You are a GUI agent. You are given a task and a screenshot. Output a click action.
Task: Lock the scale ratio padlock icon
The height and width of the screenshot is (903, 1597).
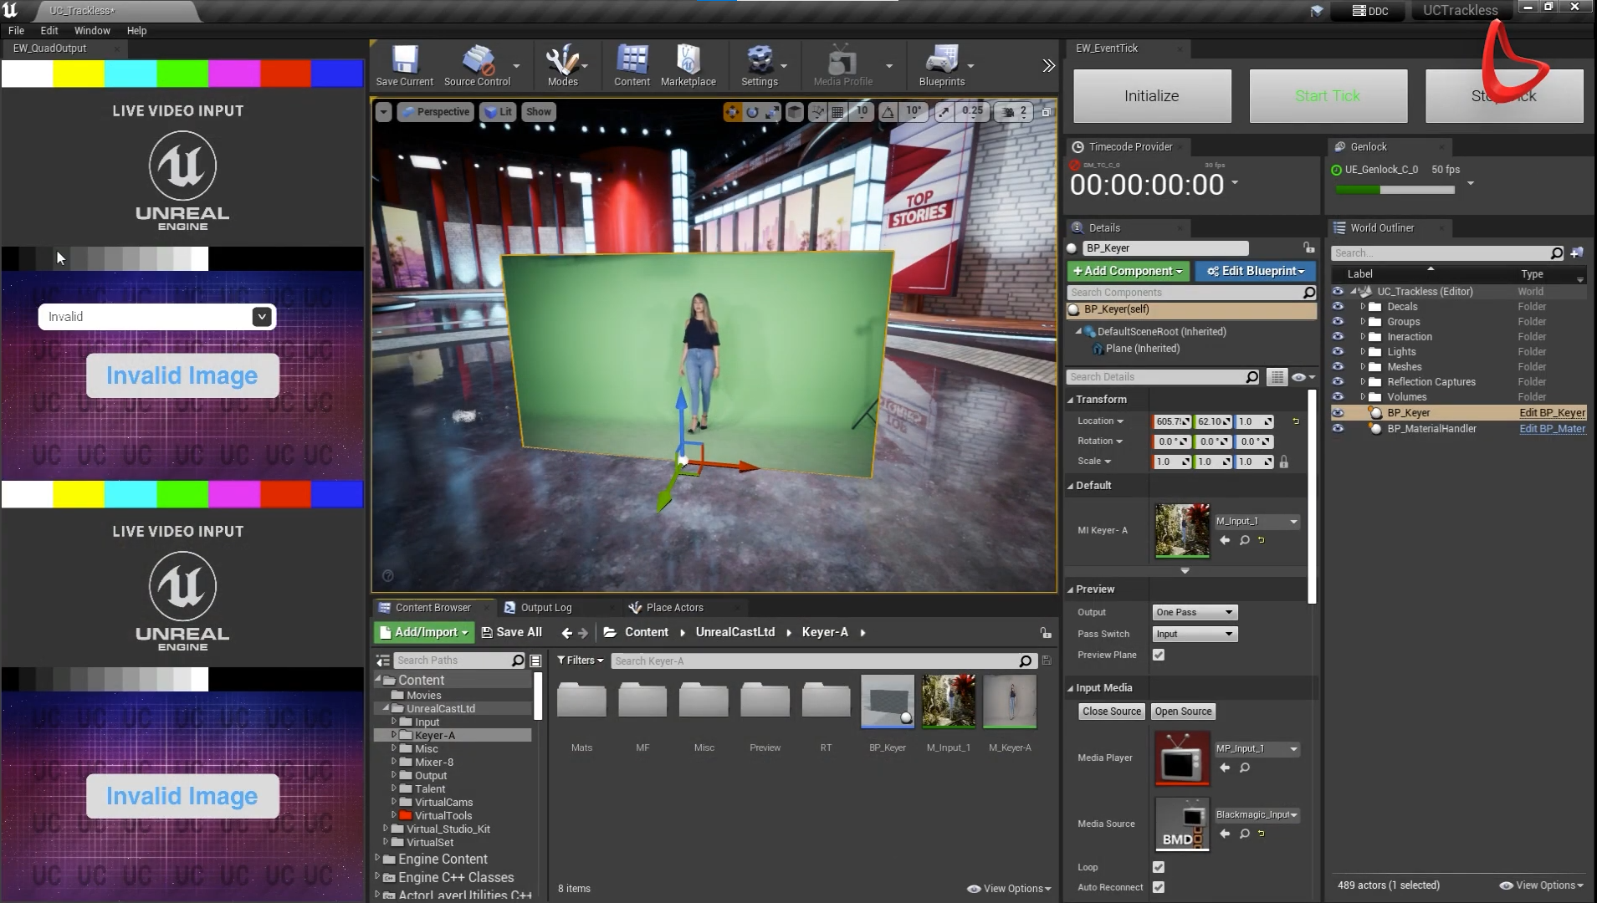click(x=1284, y=462)
